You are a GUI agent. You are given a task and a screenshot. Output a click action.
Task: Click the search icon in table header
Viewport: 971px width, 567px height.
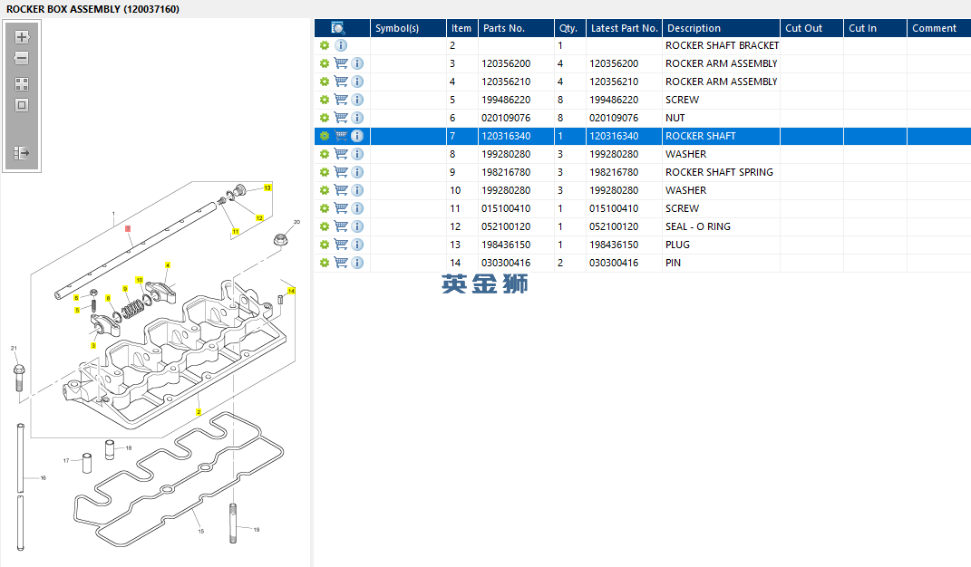(338, 28)
